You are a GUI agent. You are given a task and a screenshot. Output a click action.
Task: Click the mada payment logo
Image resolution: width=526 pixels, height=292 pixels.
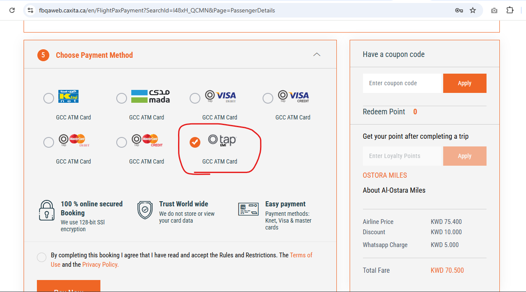coord(150,97)
